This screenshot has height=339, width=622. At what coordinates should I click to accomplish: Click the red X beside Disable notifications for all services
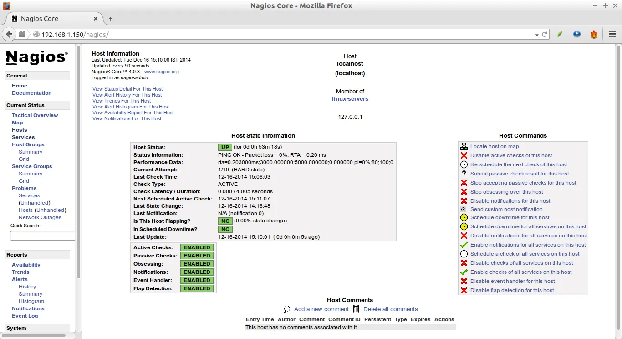tap(464, 236)
